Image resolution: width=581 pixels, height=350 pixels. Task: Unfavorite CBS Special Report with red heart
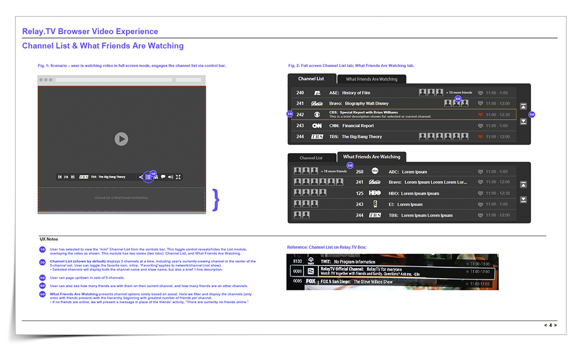pos(481,115)
